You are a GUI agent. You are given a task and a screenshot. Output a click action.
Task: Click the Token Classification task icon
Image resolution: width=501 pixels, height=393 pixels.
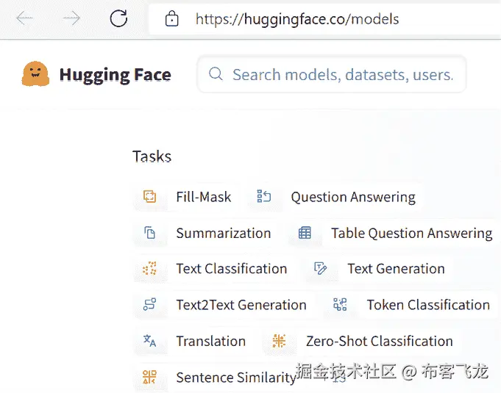340,305
